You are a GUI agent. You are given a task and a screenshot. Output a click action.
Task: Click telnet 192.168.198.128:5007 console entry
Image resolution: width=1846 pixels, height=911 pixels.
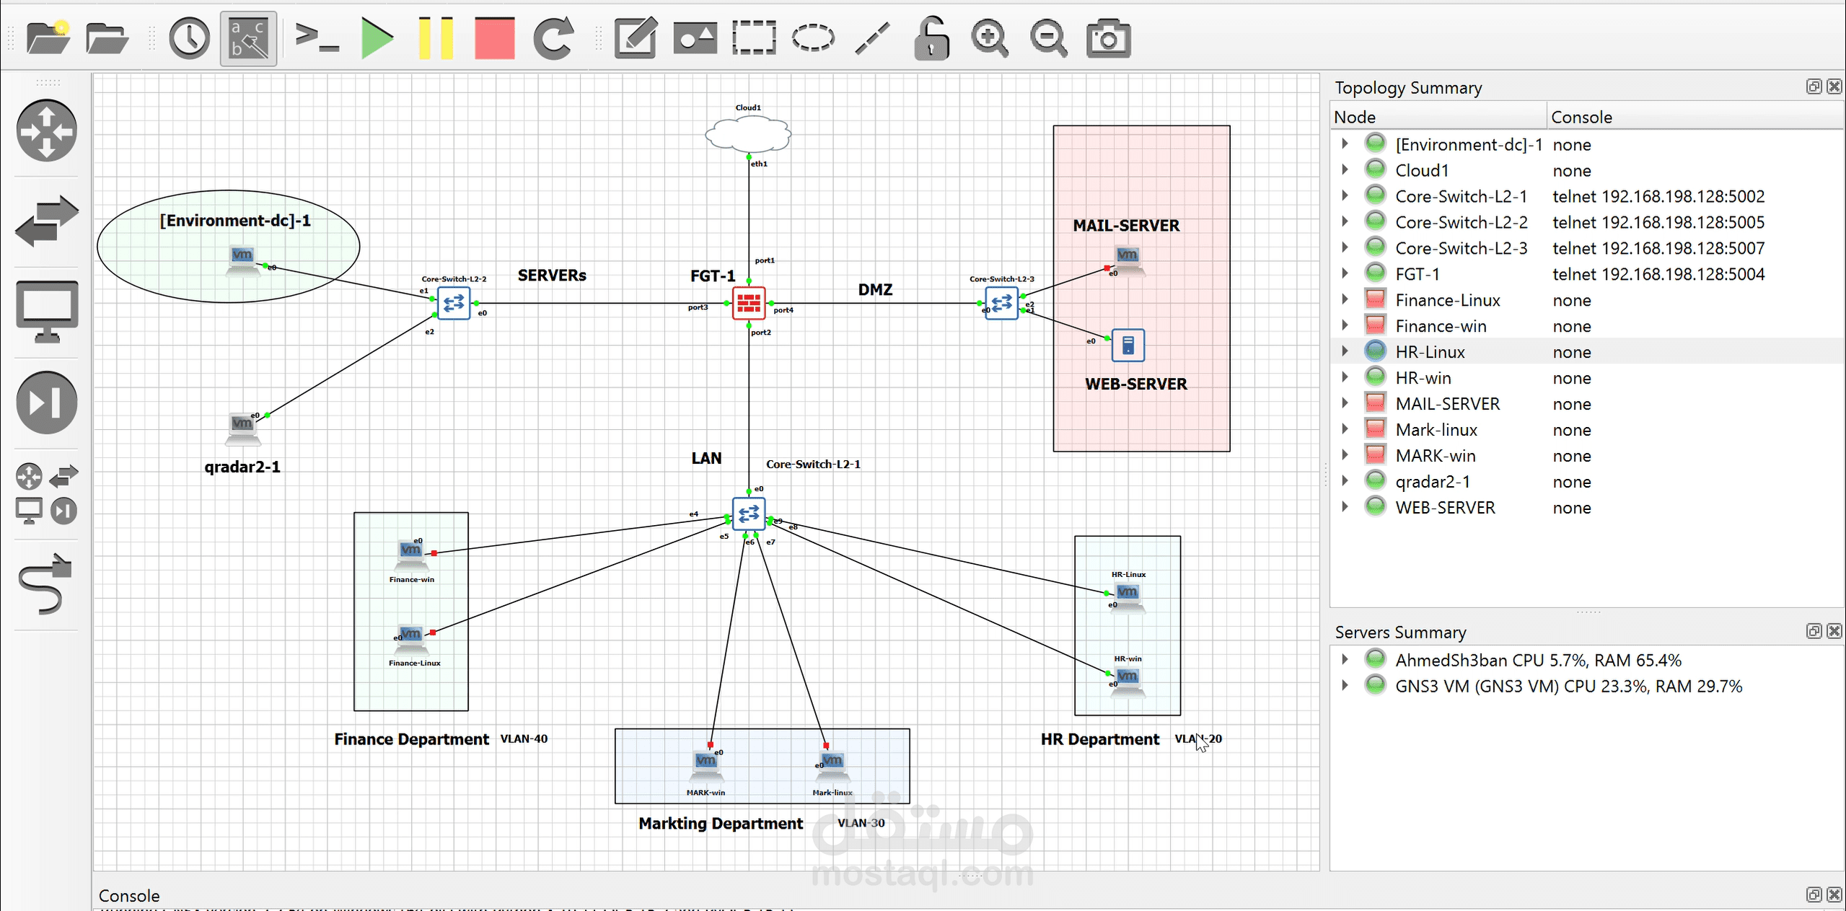1658,248
